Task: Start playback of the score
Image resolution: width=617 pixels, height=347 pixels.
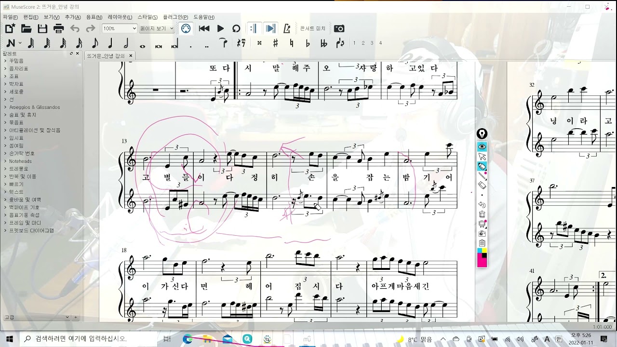Action: click(x=220, y=28)
